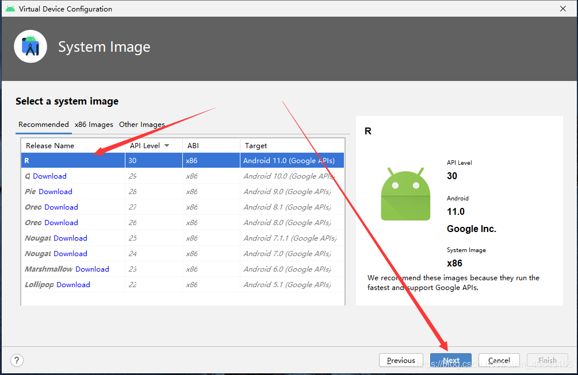Select the Android 8.1 (Google APIs) target cell

(x=292, y=207)
